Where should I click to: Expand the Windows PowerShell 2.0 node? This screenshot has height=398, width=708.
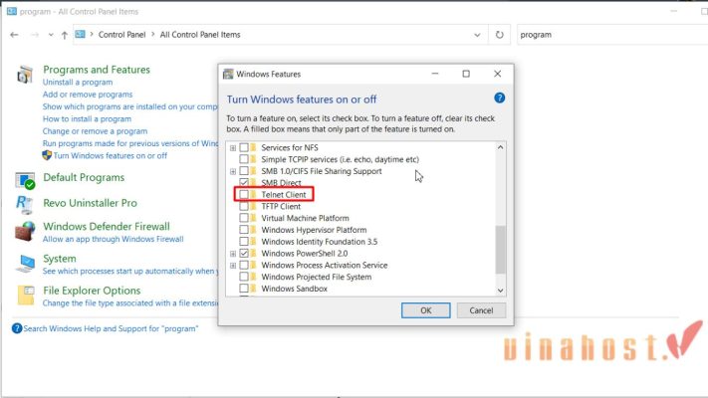233,254
